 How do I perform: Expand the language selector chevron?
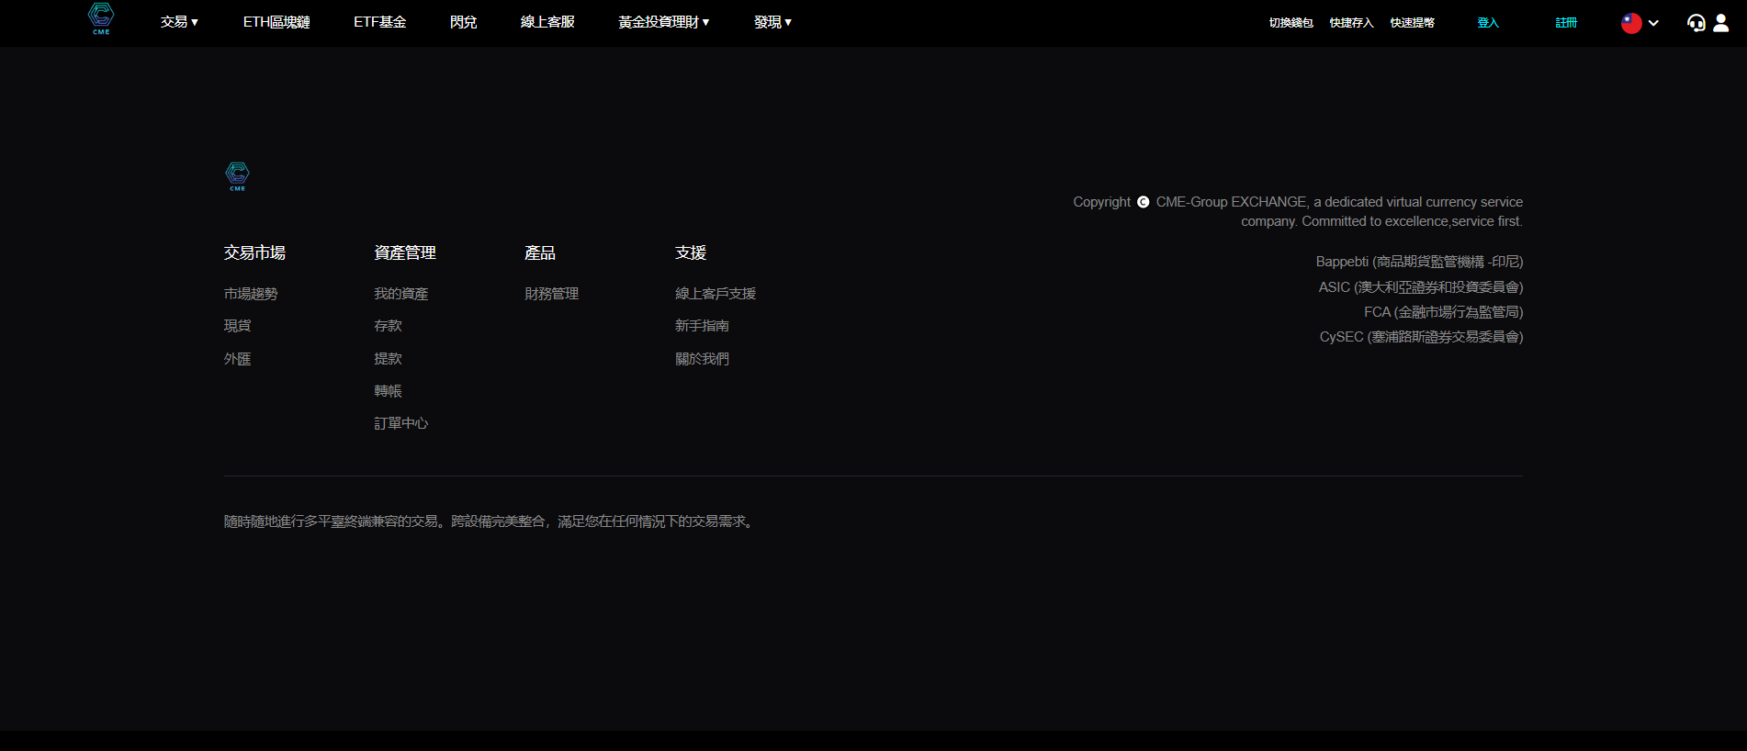[1653, 23]
